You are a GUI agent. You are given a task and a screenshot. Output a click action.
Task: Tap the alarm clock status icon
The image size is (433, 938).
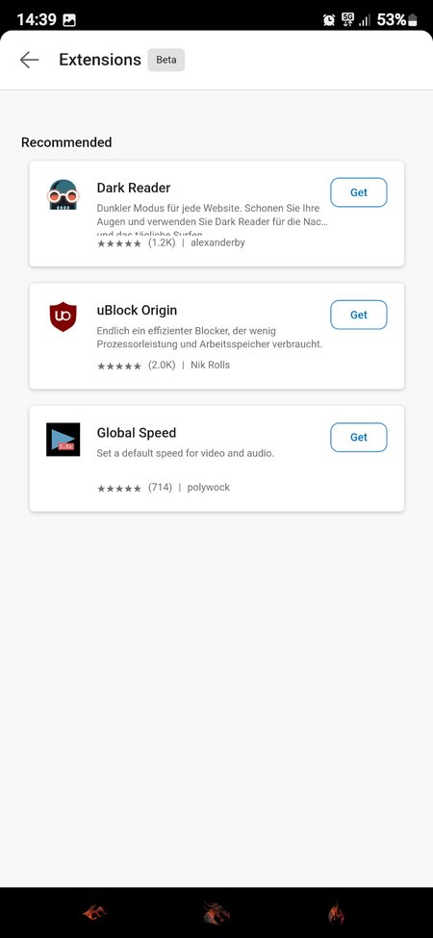coord(329,20)
